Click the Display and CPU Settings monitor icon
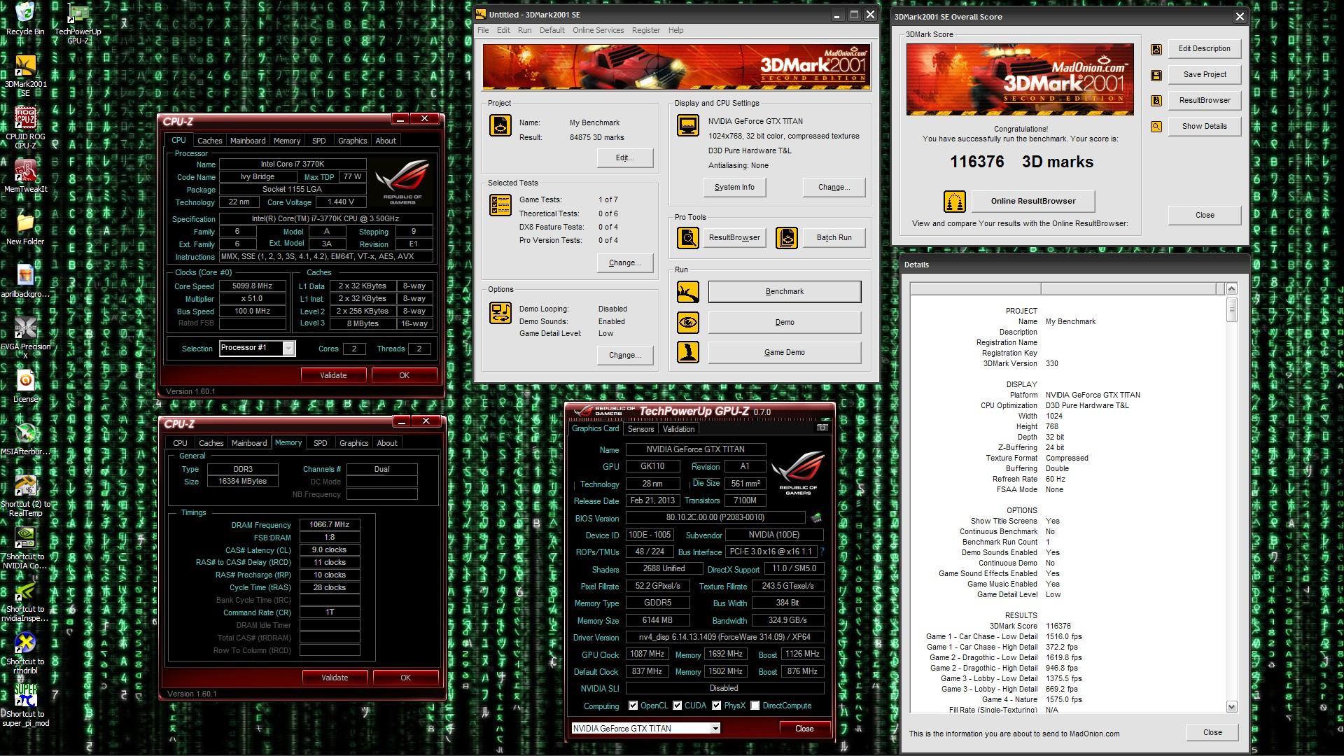 [x=688, y=125]
